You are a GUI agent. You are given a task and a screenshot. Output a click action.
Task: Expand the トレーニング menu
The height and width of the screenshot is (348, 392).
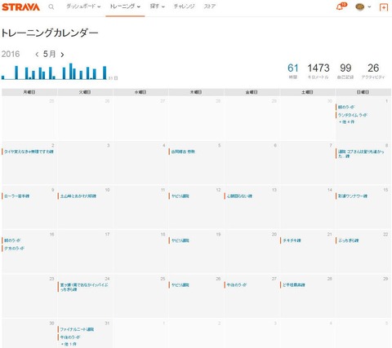click(125, 7)
